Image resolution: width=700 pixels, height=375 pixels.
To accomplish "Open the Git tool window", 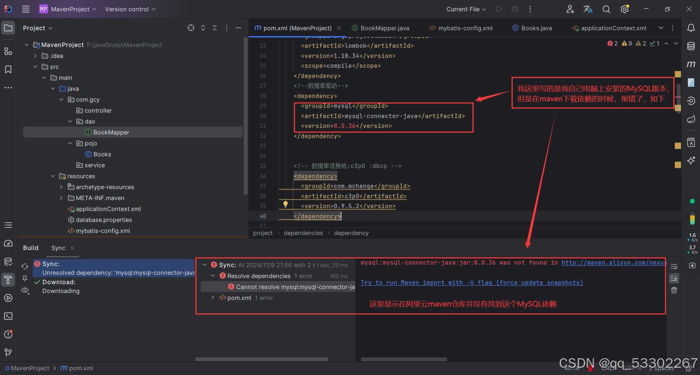I will (x=8, y=352).
